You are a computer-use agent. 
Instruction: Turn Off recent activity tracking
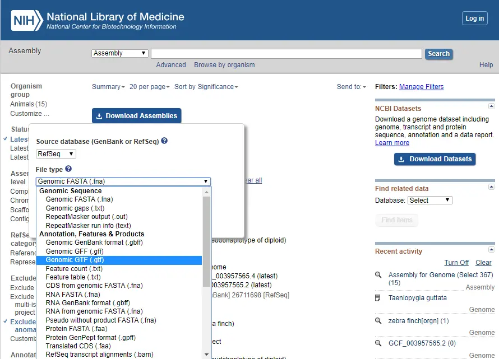[x=456, y=263]
